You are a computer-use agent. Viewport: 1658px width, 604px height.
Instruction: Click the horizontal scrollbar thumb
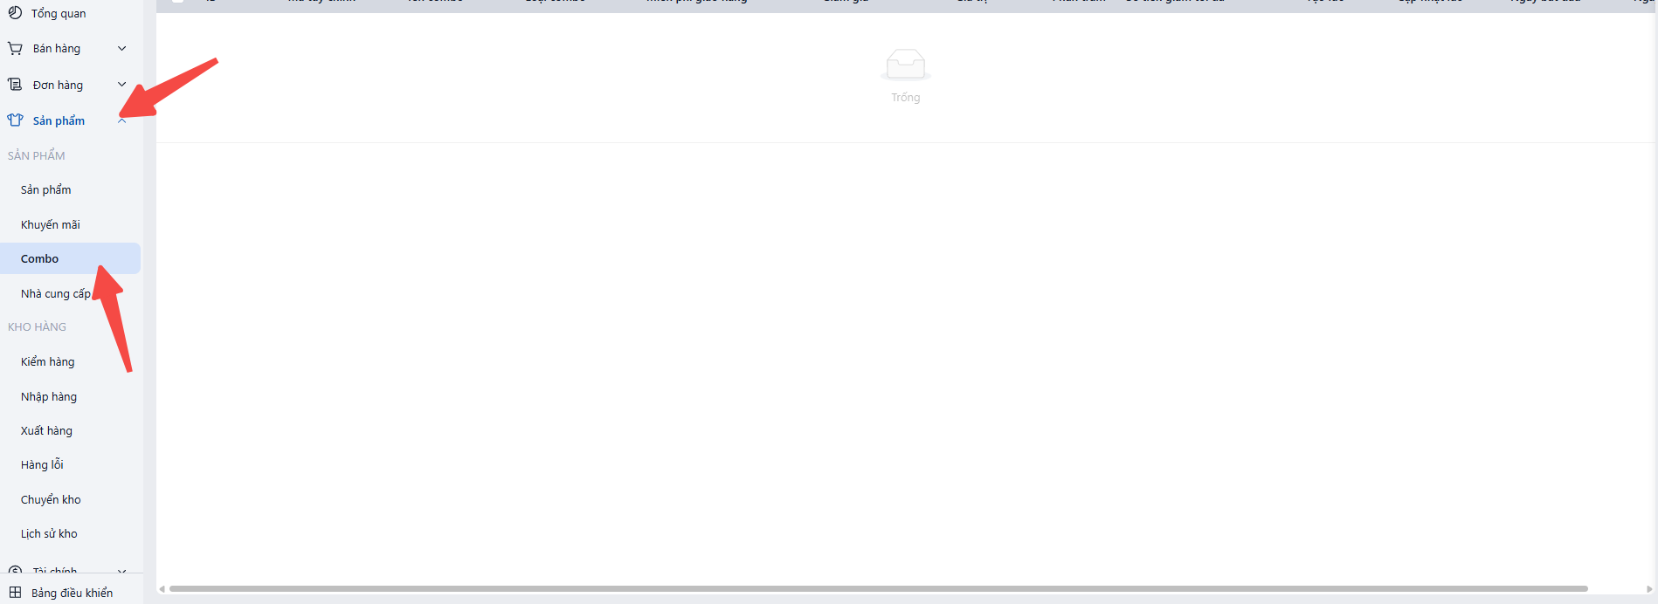[x=878, y=589]
